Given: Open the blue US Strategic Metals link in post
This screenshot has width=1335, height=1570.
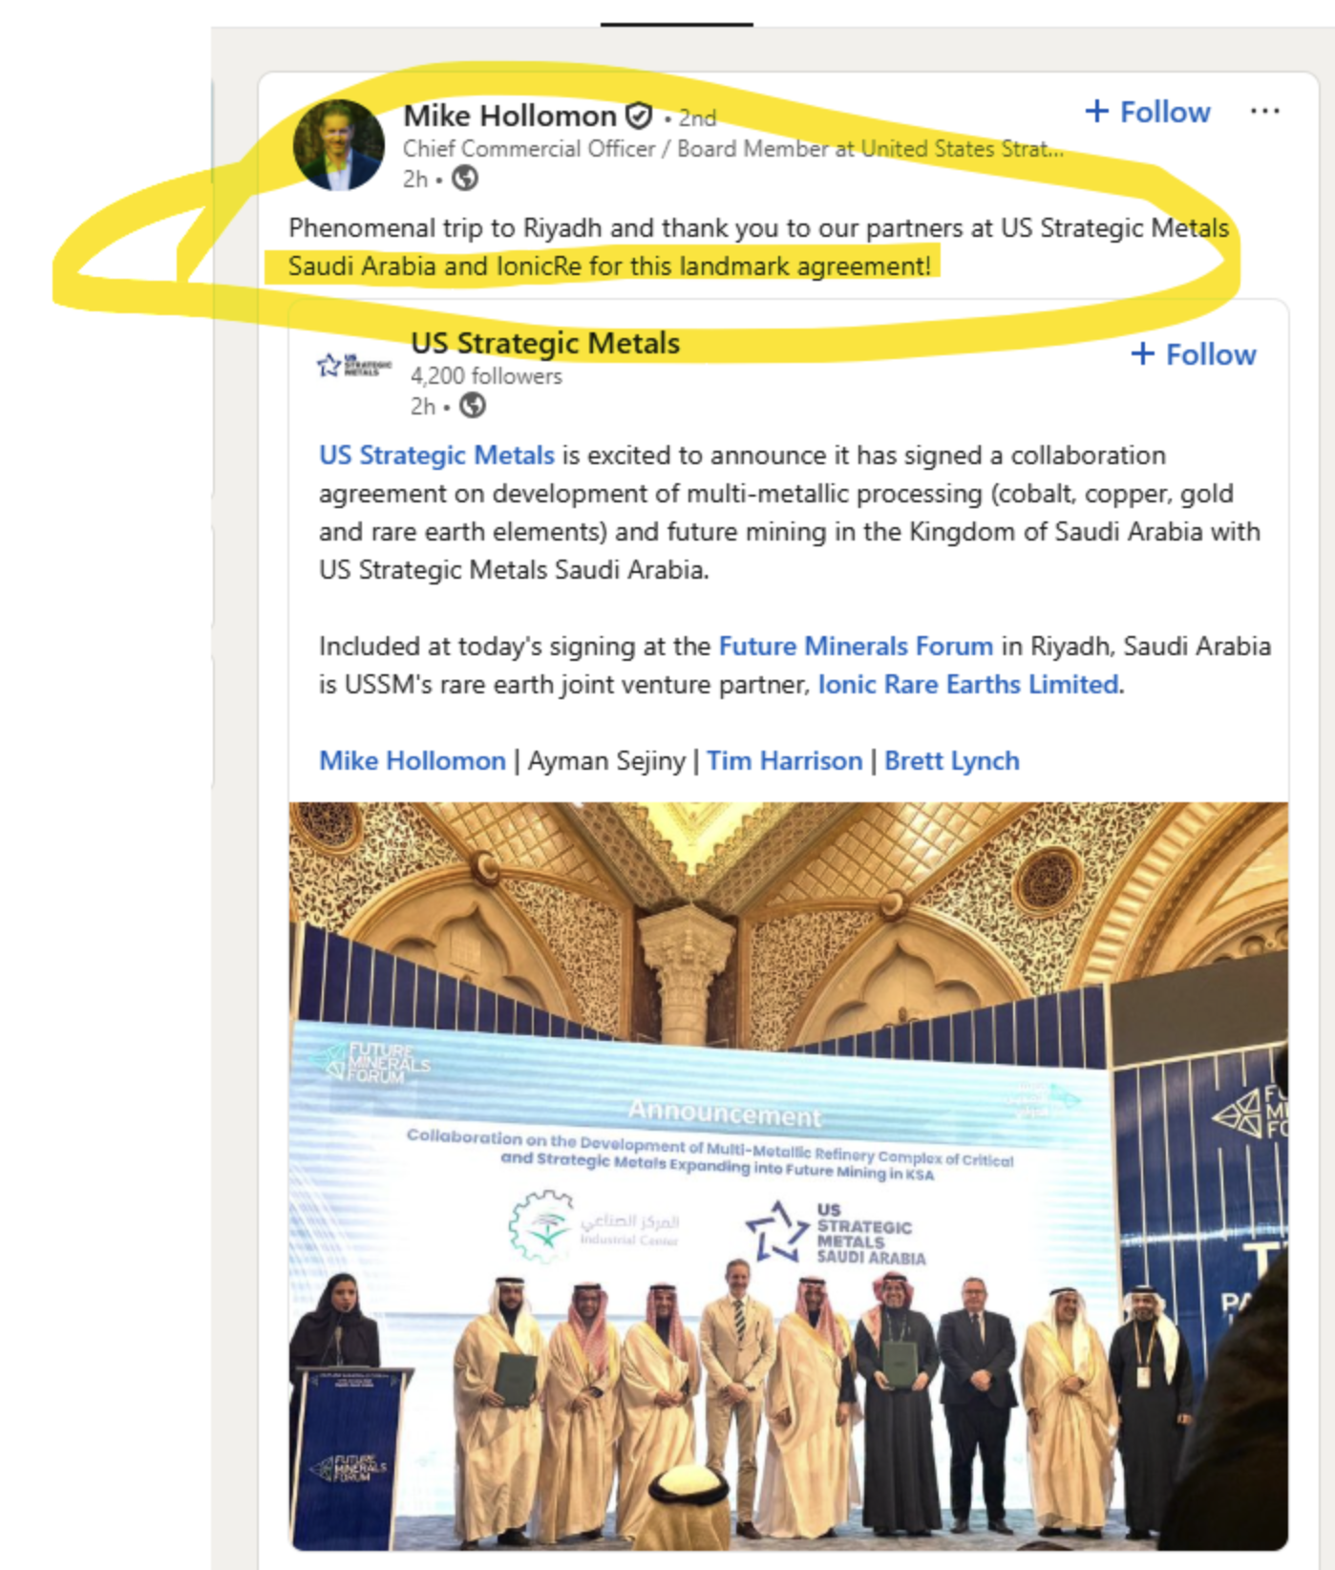Looking at the screenshot, I should 436,456.
